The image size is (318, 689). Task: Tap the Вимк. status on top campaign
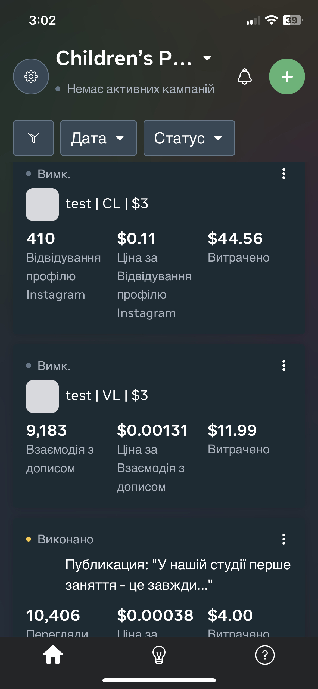[54, 174]
